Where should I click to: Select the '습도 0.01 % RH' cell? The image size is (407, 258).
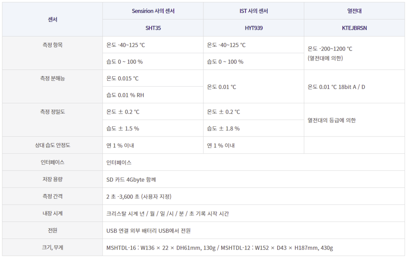point(125,95)
